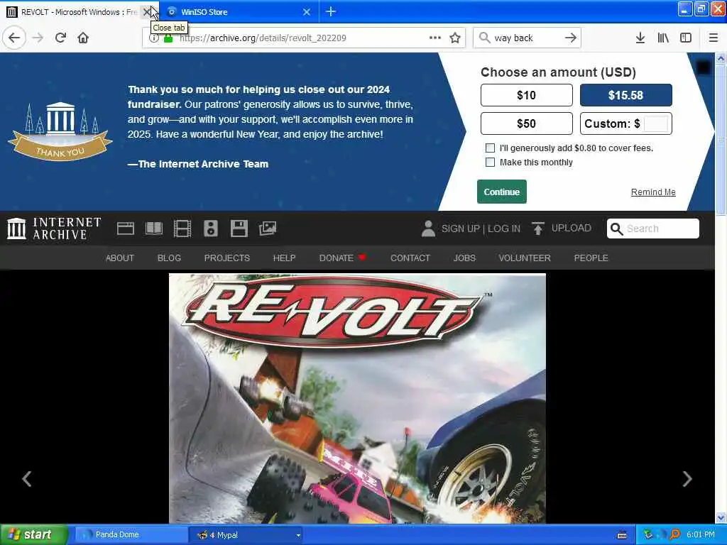Close the REVOLT tab
The image size is (727, 545).
[x=146, y=12]
